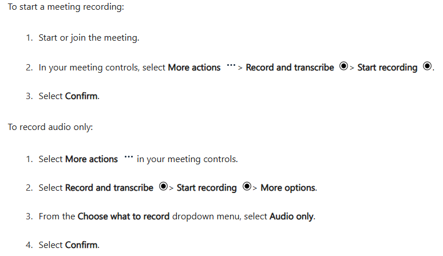
Task: Click bold "Record and transcribe" in the meeting recording steps
Action: (x=290, y=68)
